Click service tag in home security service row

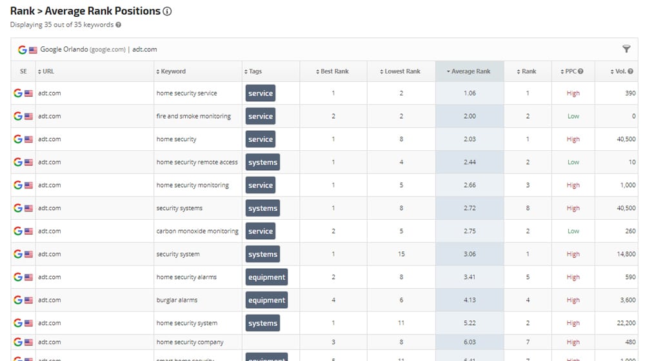point(261,93)
